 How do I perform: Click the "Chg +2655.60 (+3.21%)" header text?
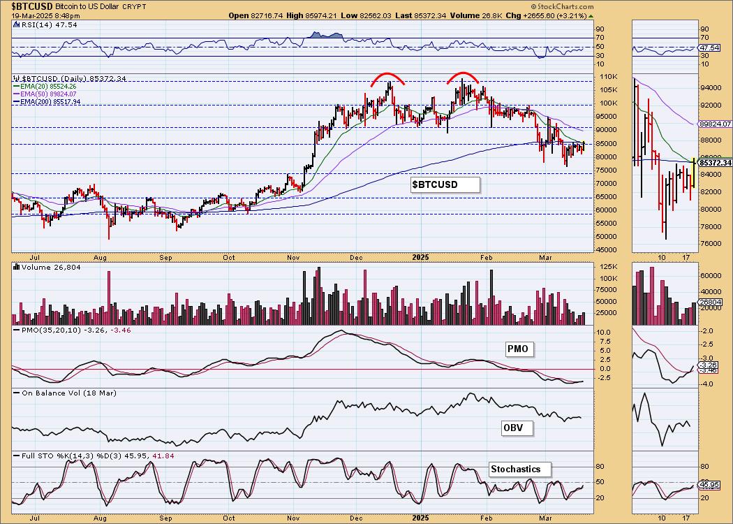click(546, 15)
